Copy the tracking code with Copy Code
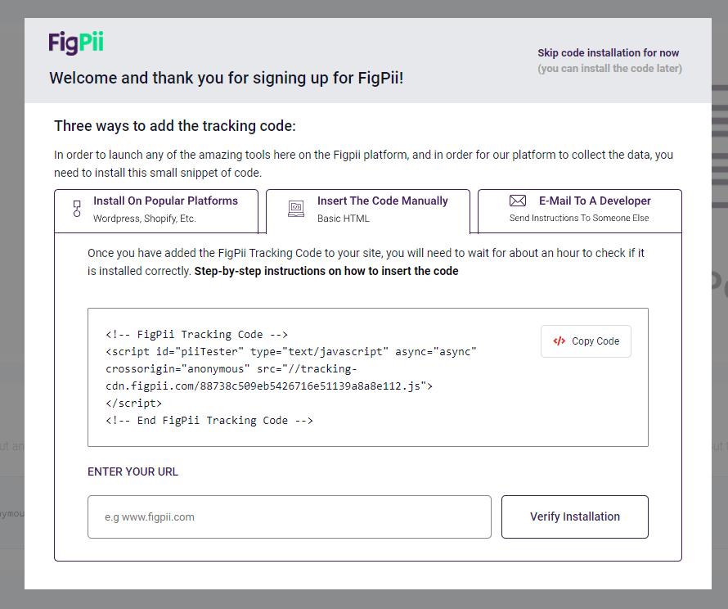The height and width of the screenshot is (609, 728). (586, 341)
